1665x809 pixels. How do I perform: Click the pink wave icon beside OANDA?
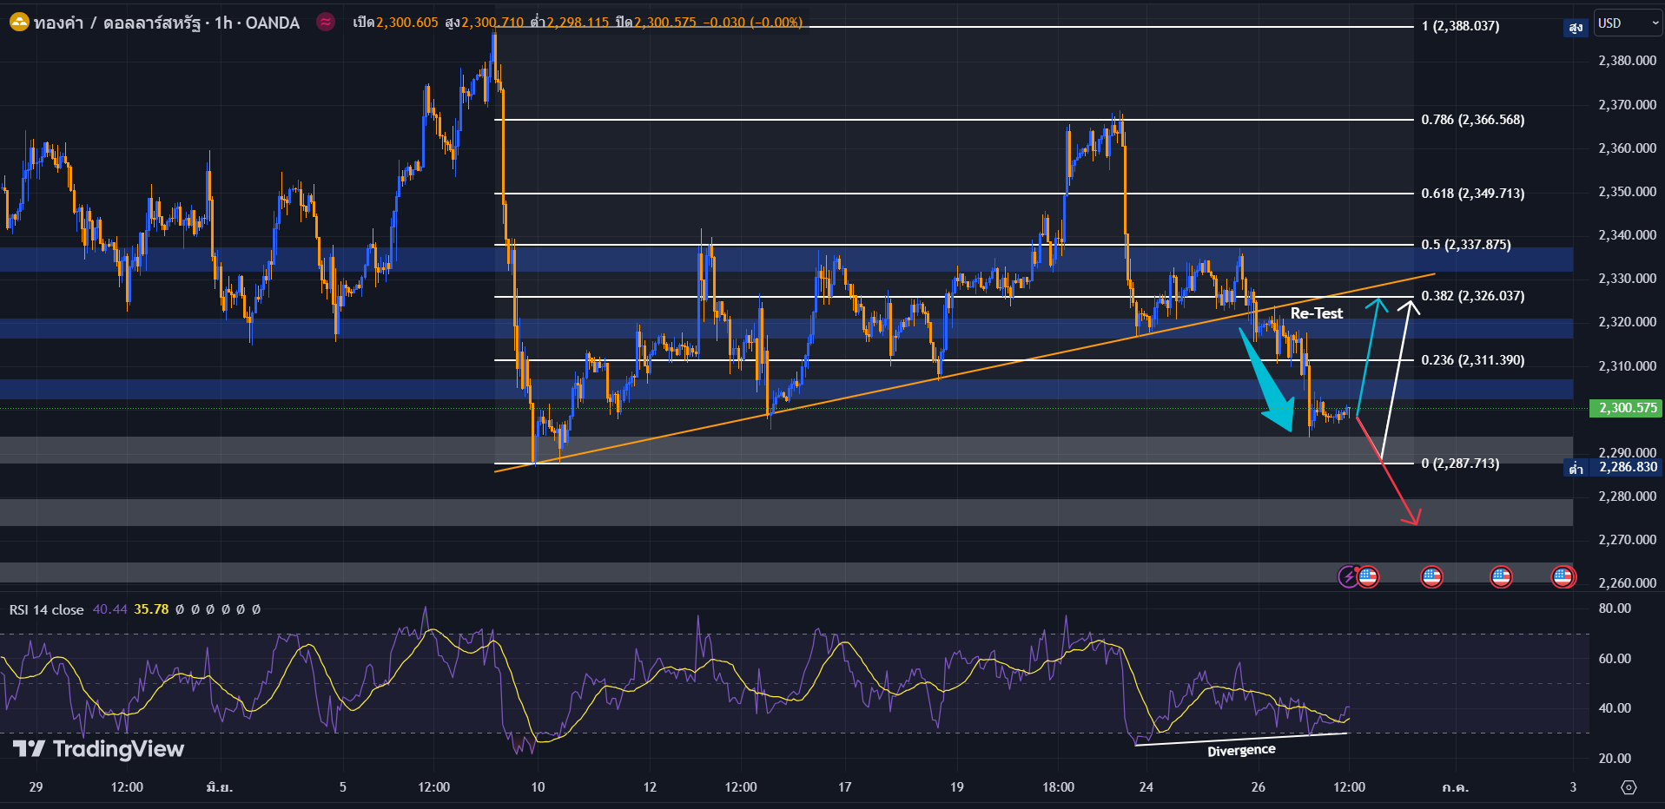tap(326, 23)
